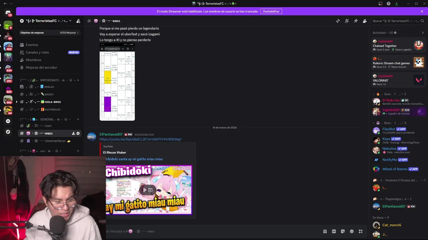Screen dimensions: 428x240
Task: Open Wheel of Names bot profile
Action: [398, 169]
